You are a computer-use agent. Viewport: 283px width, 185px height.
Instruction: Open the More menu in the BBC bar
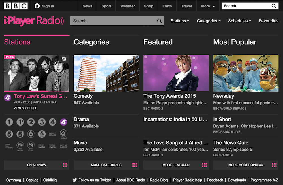click(208, 6)
